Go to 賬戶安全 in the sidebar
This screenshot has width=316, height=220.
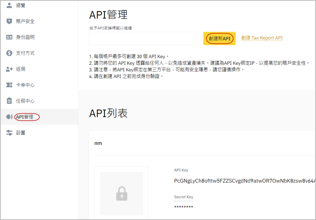pyautogui.click(x=25, y=21)
